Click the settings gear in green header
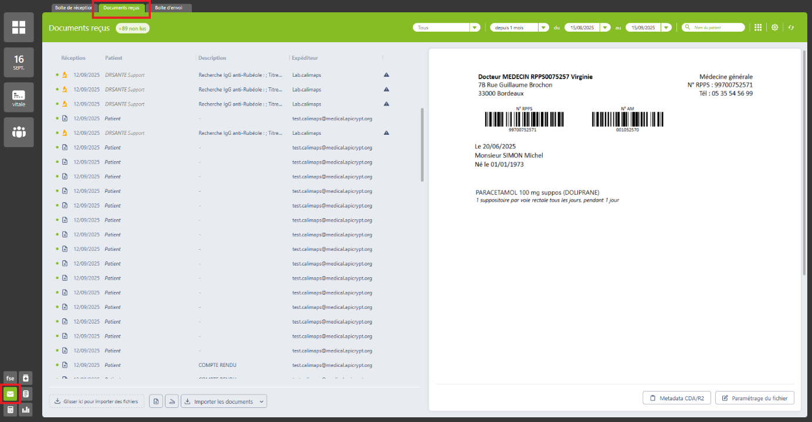Image resolution: width=812 pixels, height=422 pixels. (774, 28)
